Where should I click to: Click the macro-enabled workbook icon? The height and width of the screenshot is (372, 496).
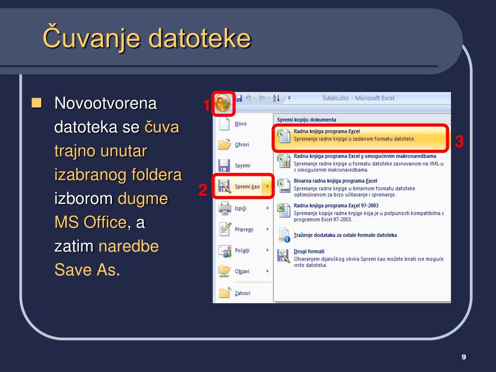[284, 161]
